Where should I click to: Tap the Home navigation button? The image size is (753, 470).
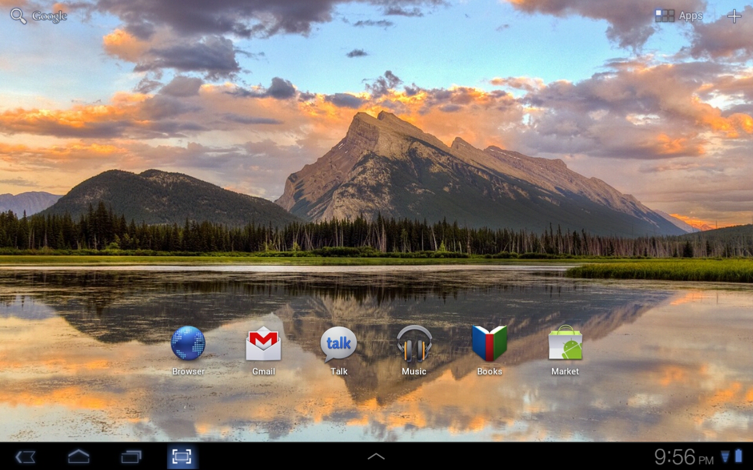coord(79,456)
